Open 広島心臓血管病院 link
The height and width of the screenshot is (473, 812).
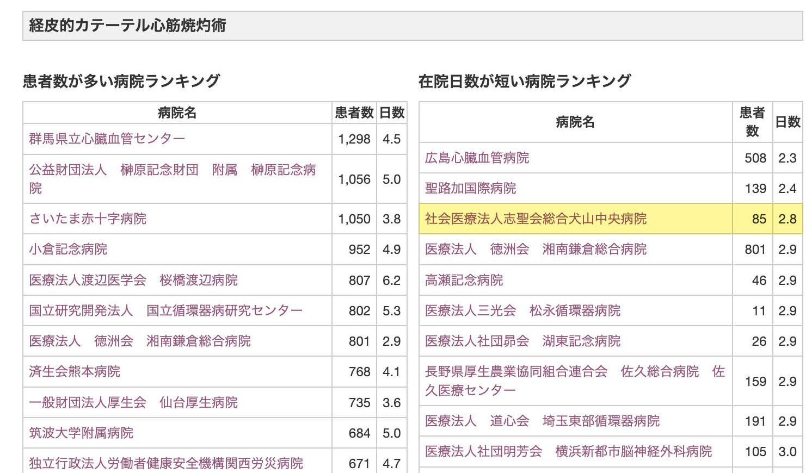click(477, 158)
